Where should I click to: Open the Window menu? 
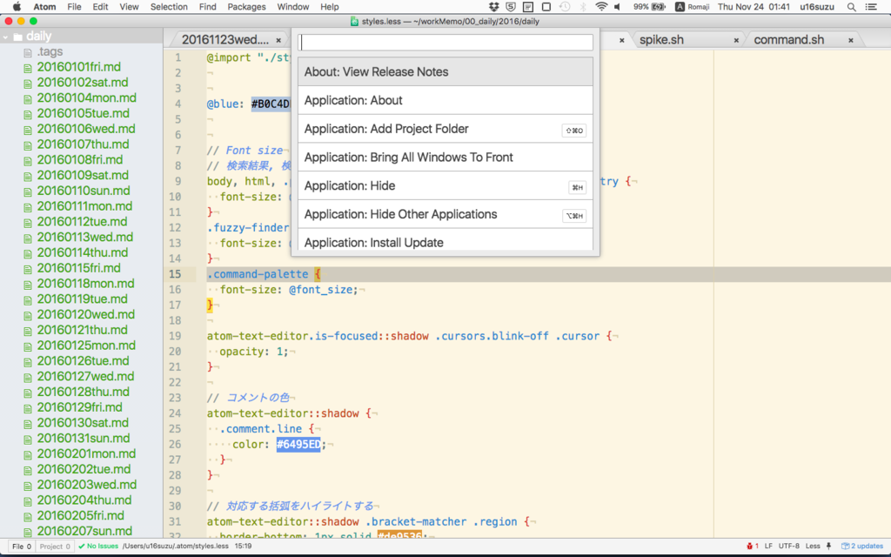click(292, 7)
